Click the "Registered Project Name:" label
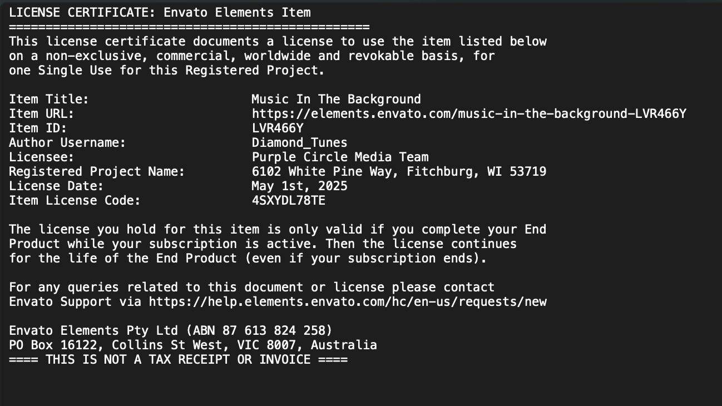This screenshot has width=722, height=406. coord(97,172)
